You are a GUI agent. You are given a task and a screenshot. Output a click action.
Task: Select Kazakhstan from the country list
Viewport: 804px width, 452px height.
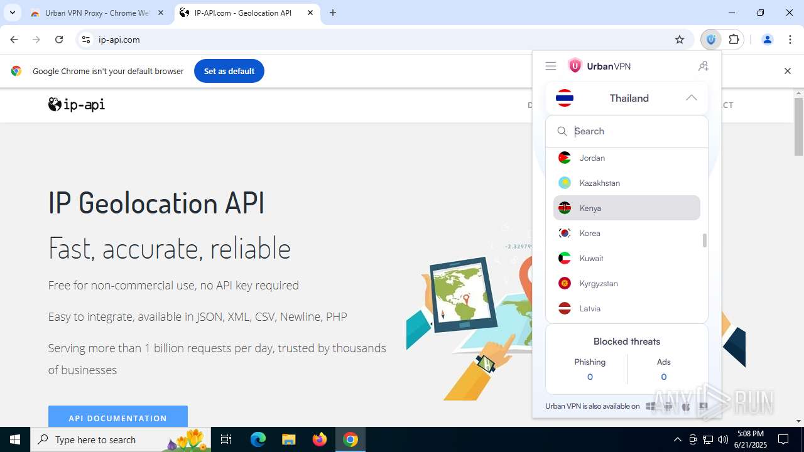[x=627, y=183]
